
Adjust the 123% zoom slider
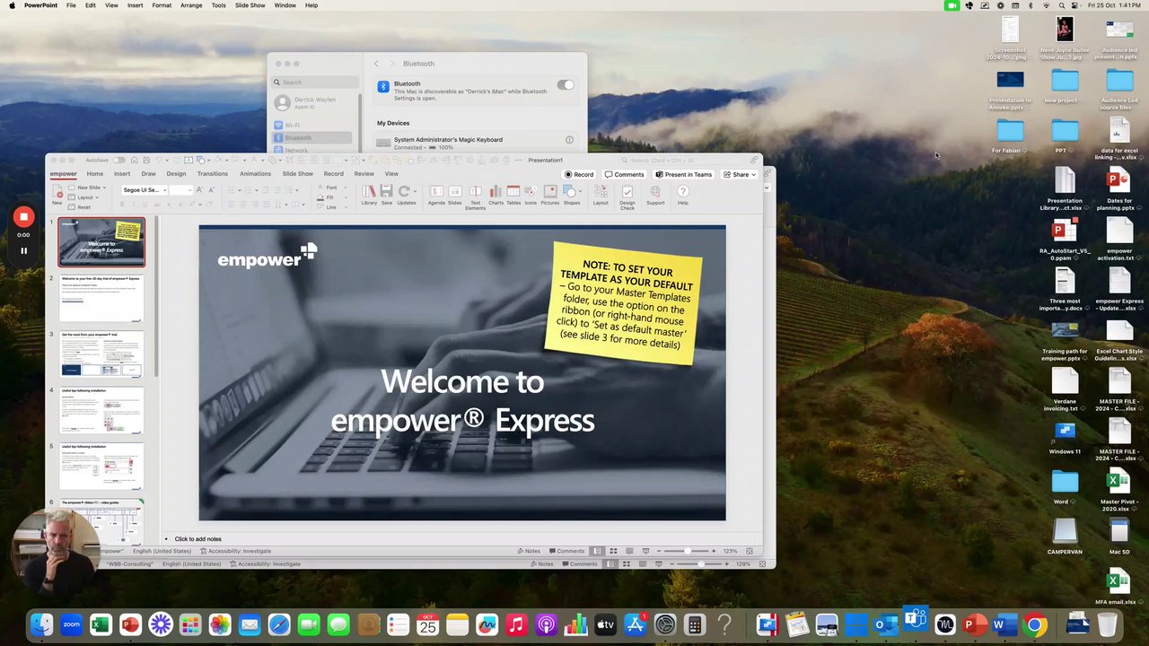pyautogui.click(x=687, y=551)
